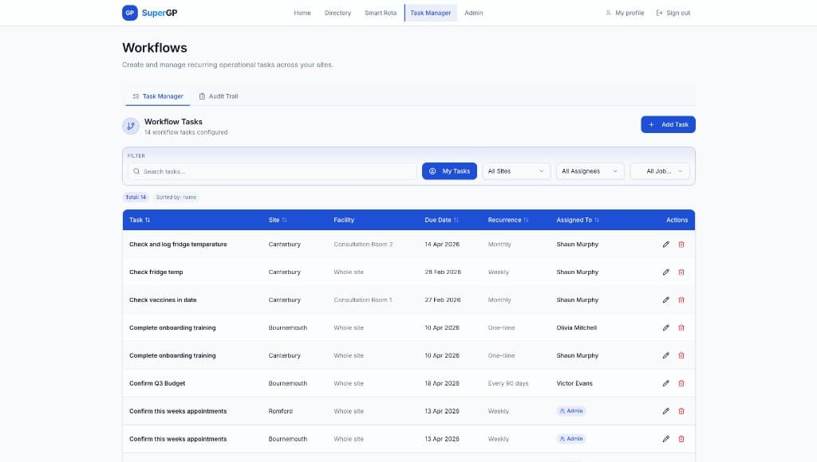The height and width of the screenshot is (462, 817).
Task: Focus the Search tasks input field
Action: pos(273,171)
